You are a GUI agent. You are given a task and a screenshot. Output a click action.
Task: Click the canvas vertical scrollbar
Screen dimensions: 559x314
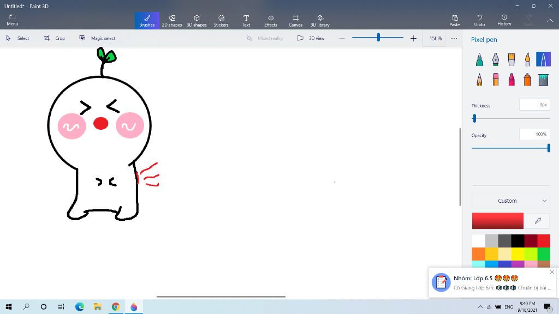click(x=460, y=167)
